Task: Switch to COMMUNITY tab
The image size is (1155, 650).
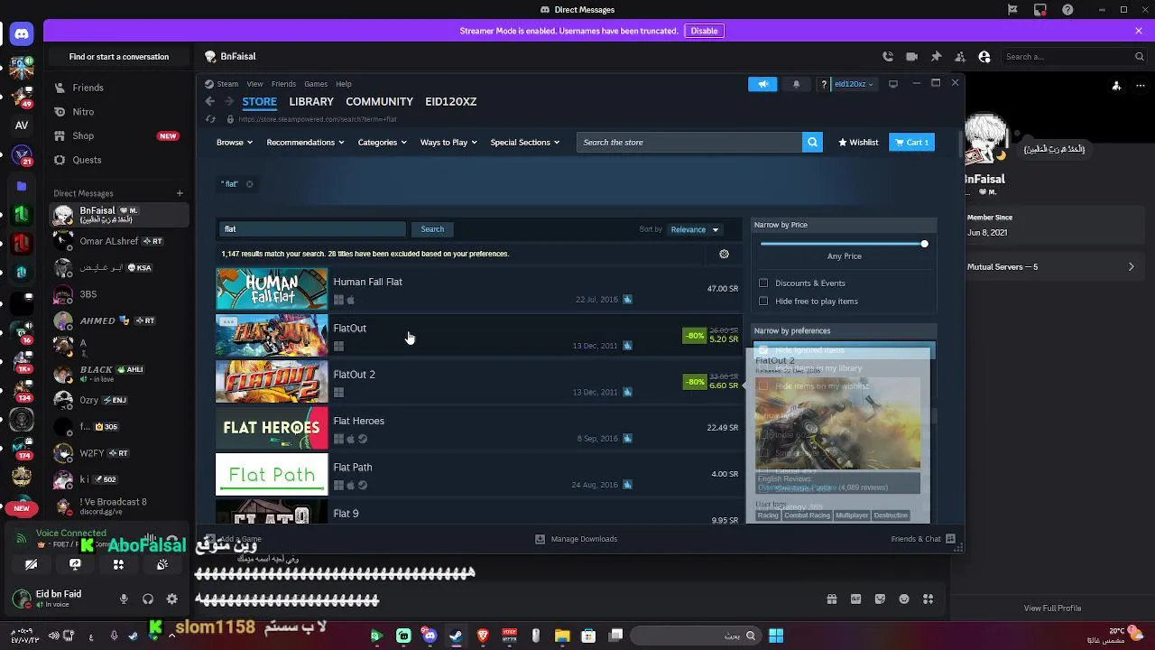Action: pos(379,102)
